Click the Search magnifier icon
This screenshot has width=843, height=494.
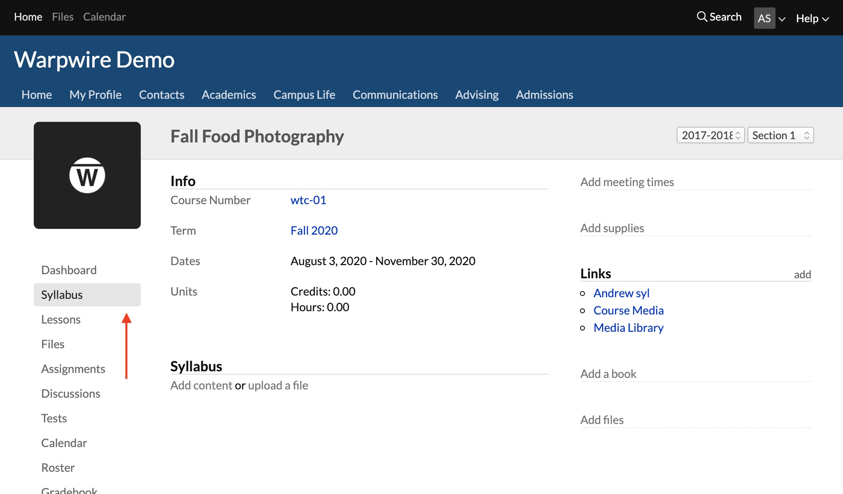702,16
